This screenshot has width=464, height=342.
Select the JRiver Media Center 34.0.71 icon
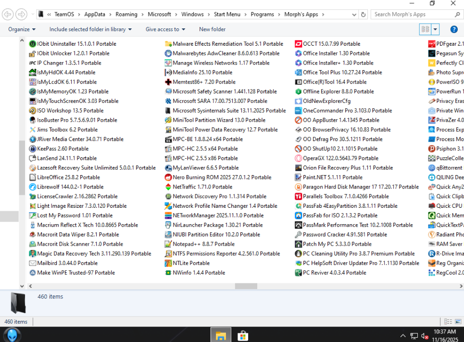[33, 139]
